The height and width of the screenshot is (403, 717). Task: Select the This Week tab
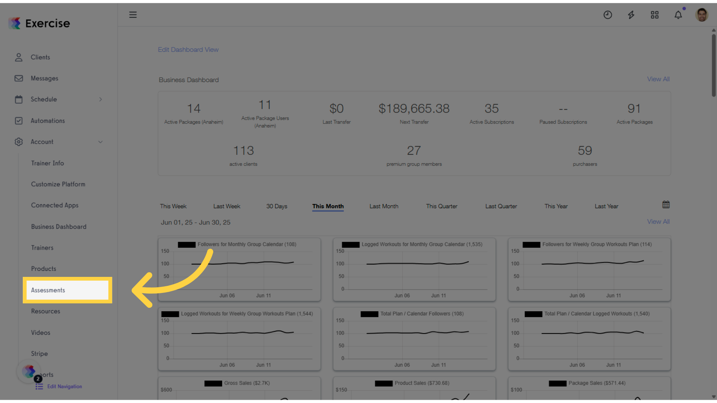[x=173, y=206]
